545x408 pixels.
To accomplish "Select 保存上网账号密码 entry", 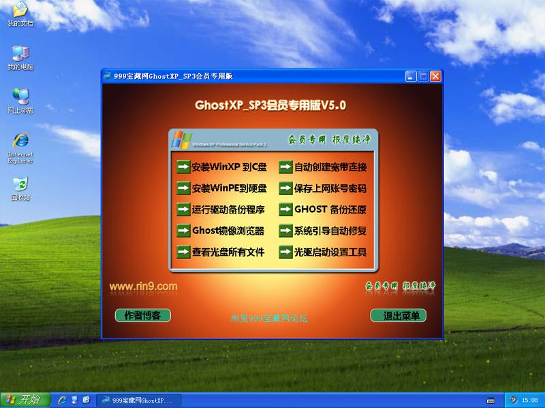I will [x=323, y=188].
